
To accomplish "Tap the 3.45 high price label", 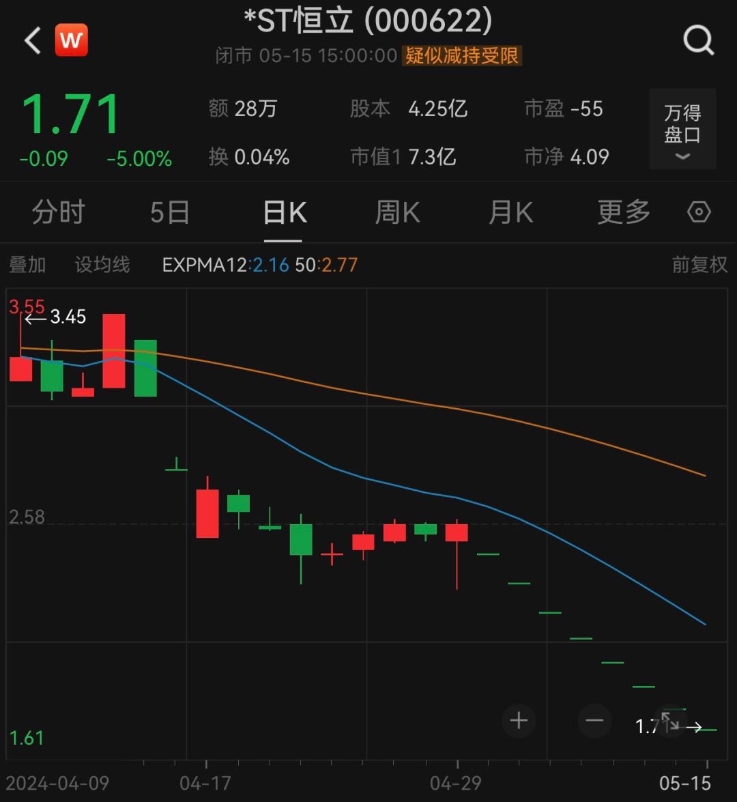I will pos(68,317).
